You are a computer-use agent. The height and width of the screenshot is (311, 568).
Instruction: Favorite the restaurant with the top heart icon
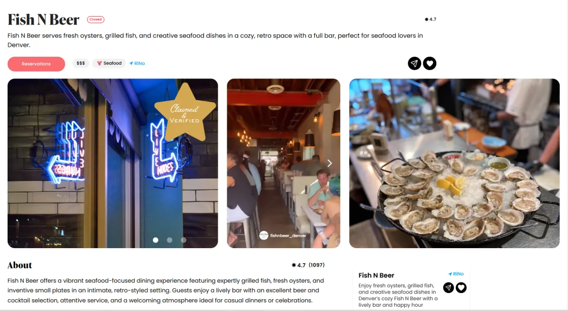coord(430,63)
